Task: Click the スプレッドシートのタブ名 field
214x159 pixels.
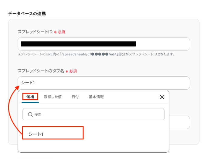Action: (x=104, y=83)
